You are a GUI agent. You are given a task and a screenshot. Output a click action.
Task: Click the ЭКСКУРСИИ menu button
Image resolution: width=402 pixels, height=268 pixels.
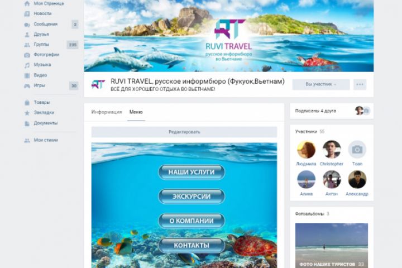click(x=192, y=197)
